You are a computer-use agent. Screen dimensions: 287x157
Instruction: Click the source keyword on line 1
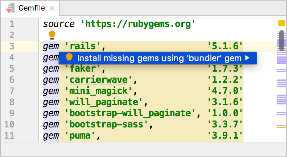(59, 24)
